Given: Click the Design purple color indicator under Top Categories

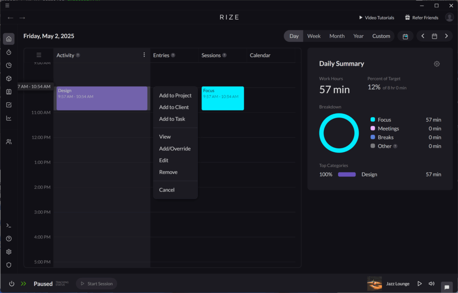Looking at the screenshot, I should click(347, 174).
